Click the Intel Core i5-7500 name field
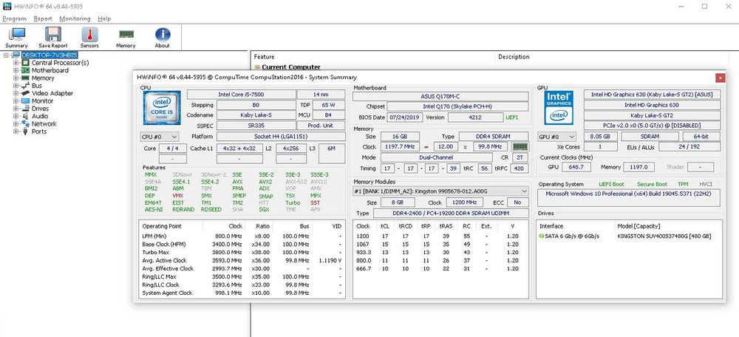This screenshot has width=739, height=337. 241,95
